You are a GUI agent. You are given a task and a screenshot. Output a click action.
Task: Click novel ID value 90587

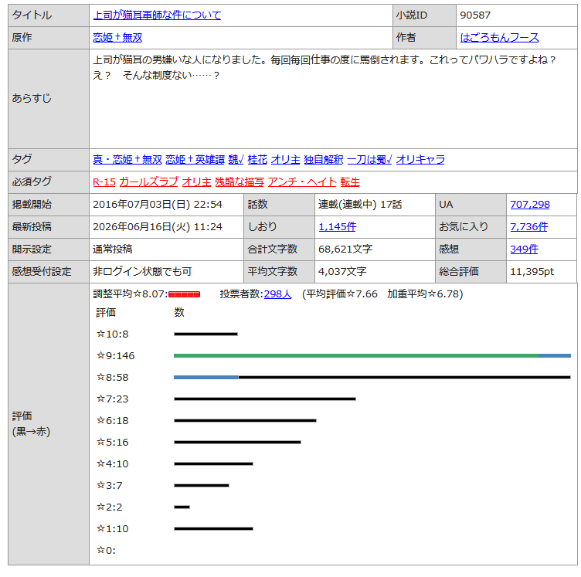pyautogui.click(x=475, y=15)
